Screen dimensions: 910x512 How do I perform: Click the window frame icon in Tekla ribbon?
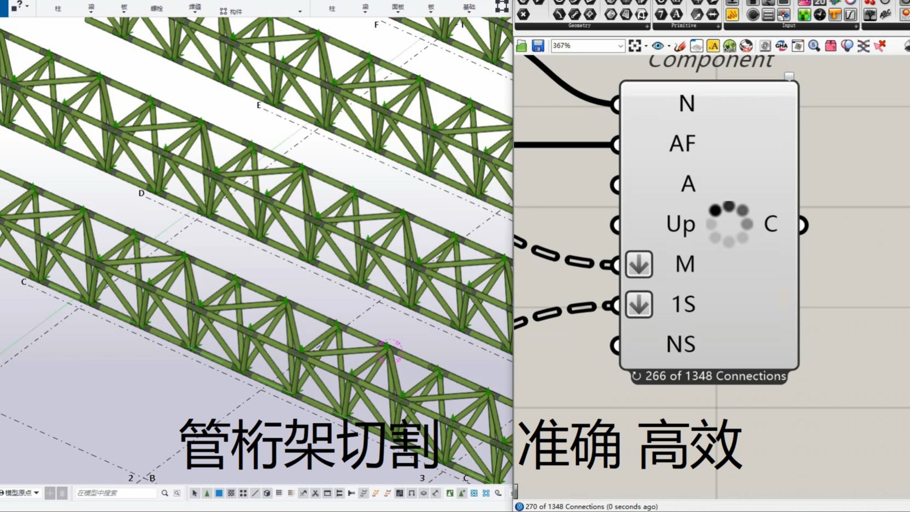point(501,7)
